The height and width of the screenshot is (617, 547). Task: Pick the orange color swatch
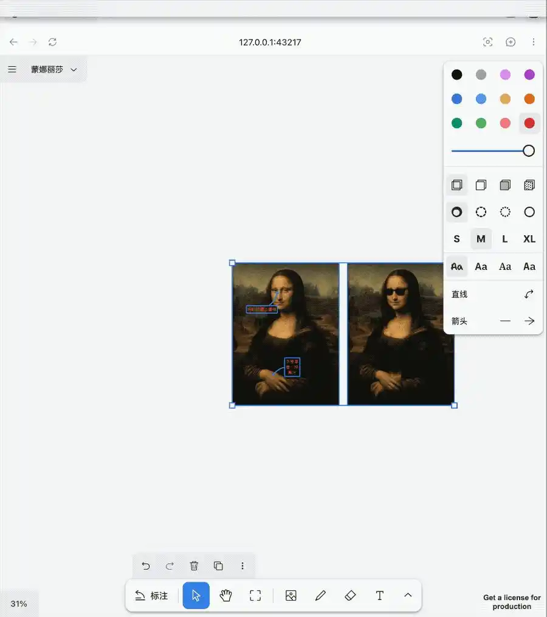pyautogui.click(x=529, y=98)
